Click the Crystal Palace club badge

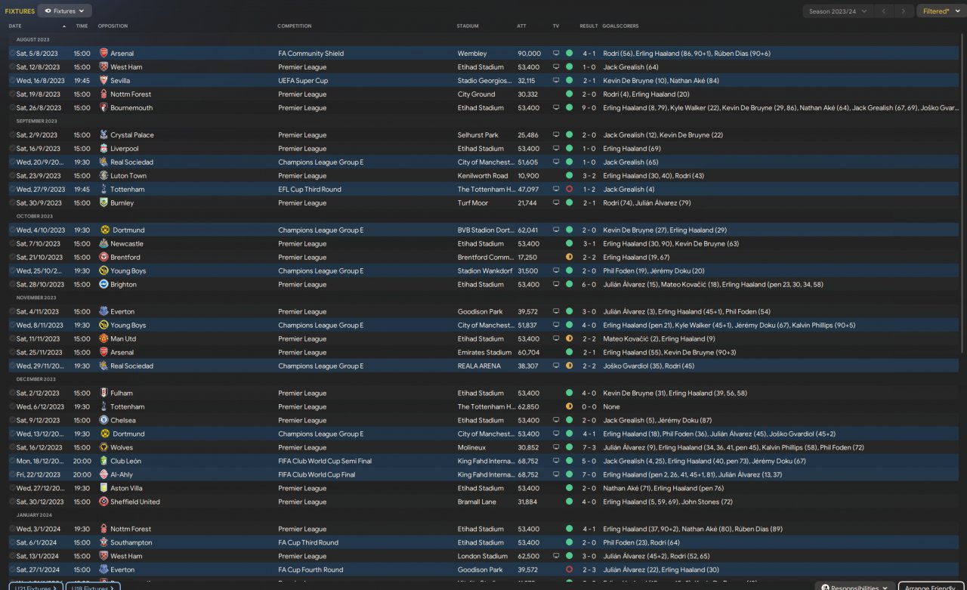tap(103, 135)
